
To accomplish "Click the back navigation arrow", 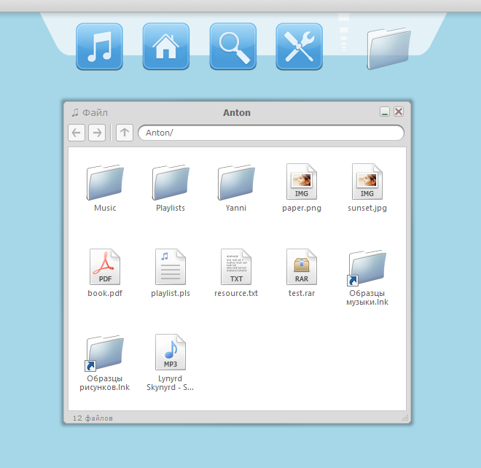I will [x=77, y=133].
